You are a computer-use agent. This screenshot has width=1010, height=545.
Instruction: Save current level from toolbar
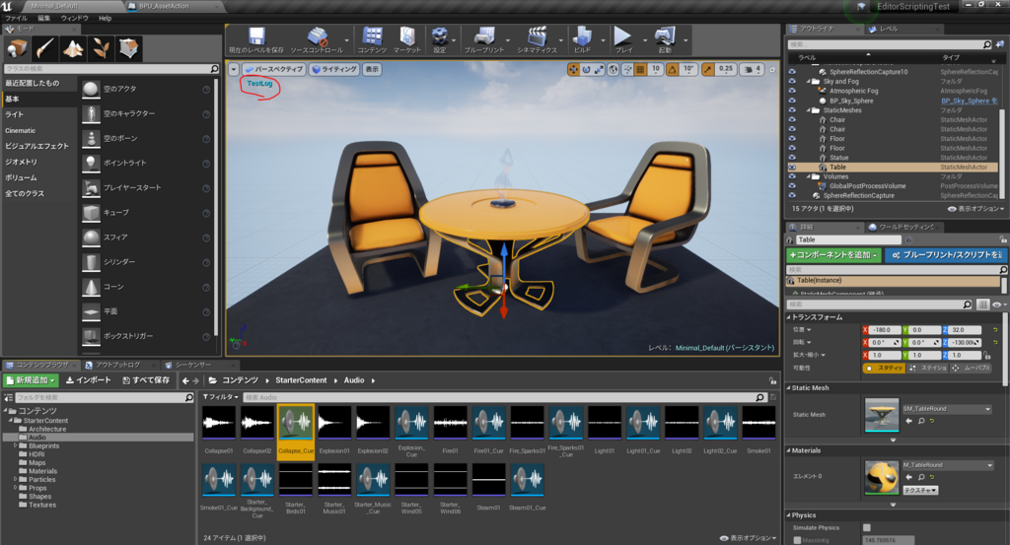coord(256,39)
